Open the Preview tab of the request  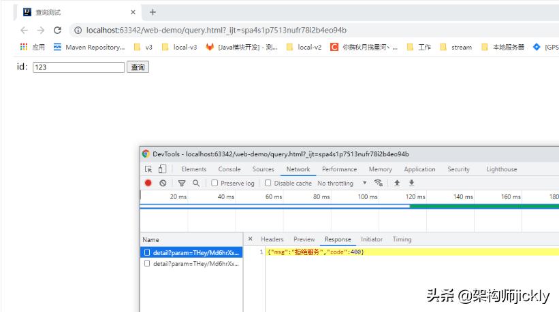pyautogui.click(x=304, y=239)
